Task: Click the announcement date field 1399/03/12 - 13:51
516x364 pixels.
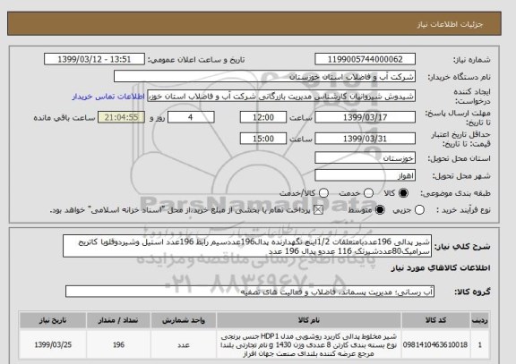Action: (x=94, y=59)
